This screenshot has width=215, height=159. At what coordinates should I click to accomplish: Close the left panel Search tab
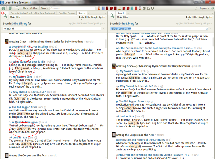click(105, 13)
